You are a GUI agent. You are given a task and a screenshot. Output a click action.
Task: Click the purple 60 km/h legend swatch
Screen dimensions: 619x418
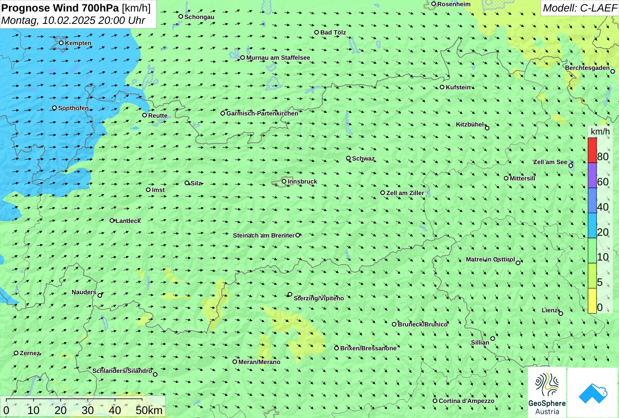point(592,176)
